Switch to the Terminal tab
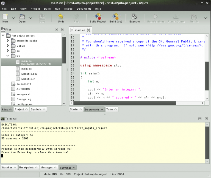Screen dimensions: 211x178 point(67,168)
